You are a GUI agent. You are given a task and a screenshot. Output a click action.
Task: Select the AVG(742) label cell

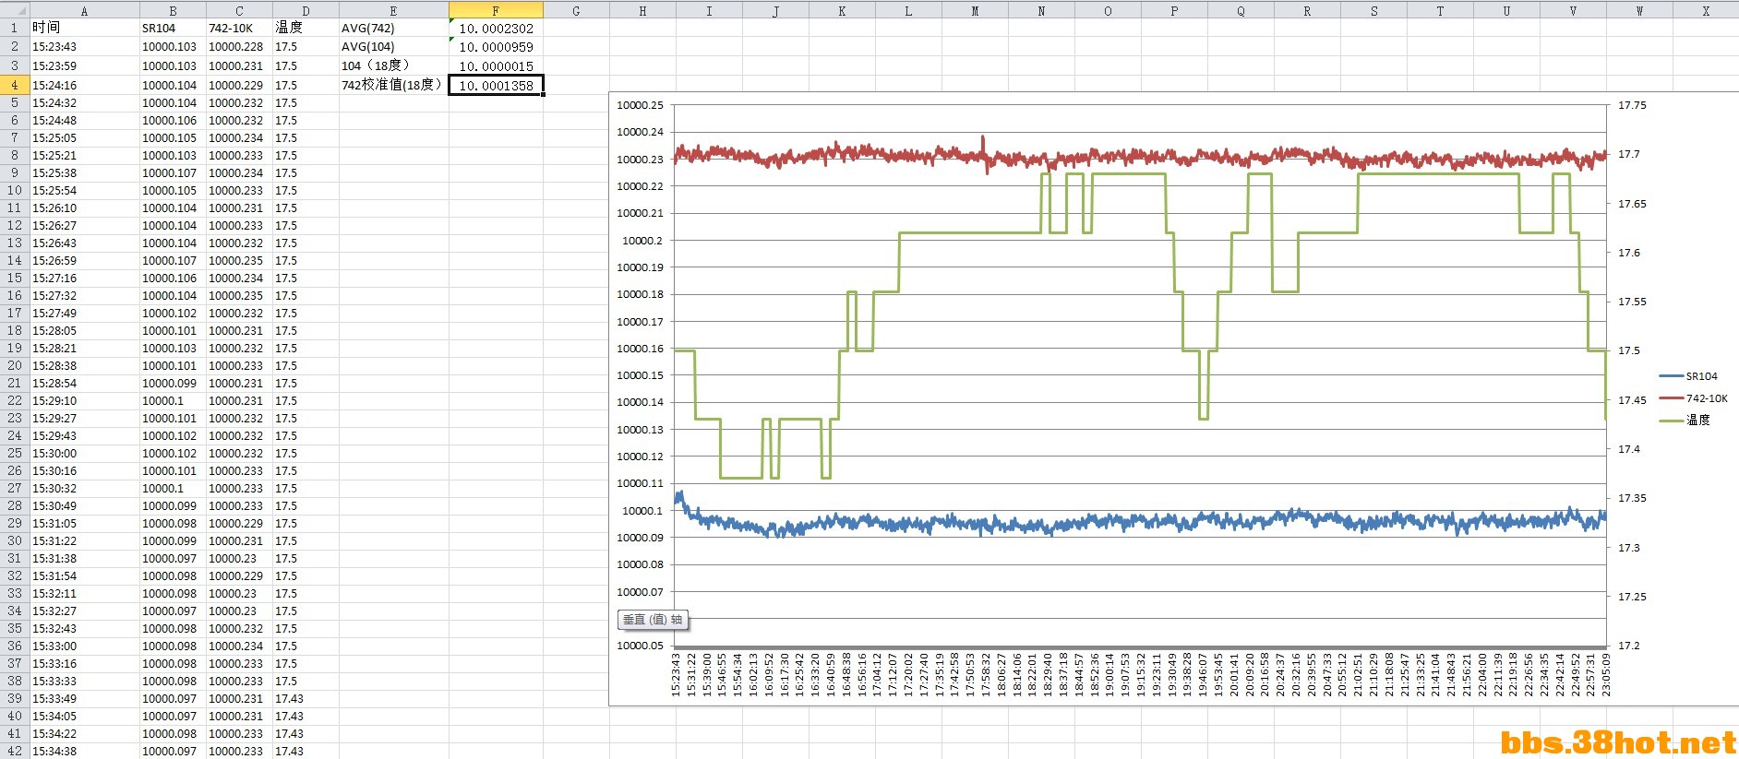pyautogui.click(x=393, y=28)
